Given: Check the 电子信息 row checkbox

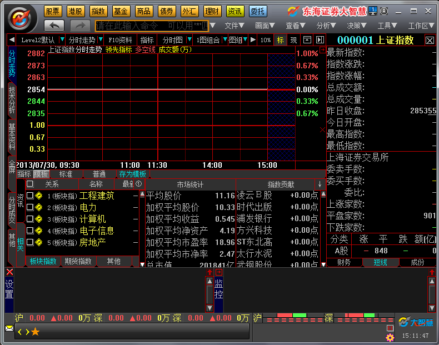Looking at the screenshot, I should click(x=30, y=231).
